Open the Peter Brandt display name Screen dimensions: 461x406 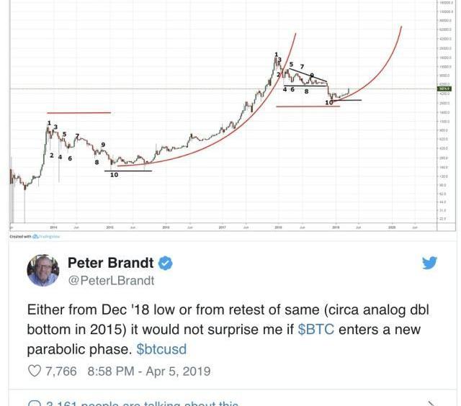point(110,263)
